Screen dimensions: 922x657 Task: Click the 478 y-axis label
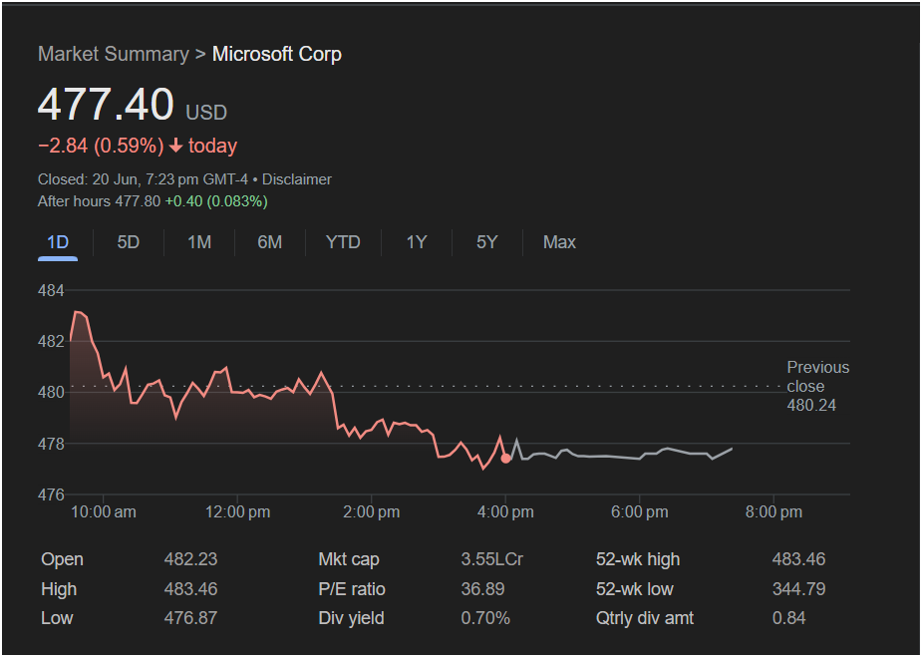(51, 444)
